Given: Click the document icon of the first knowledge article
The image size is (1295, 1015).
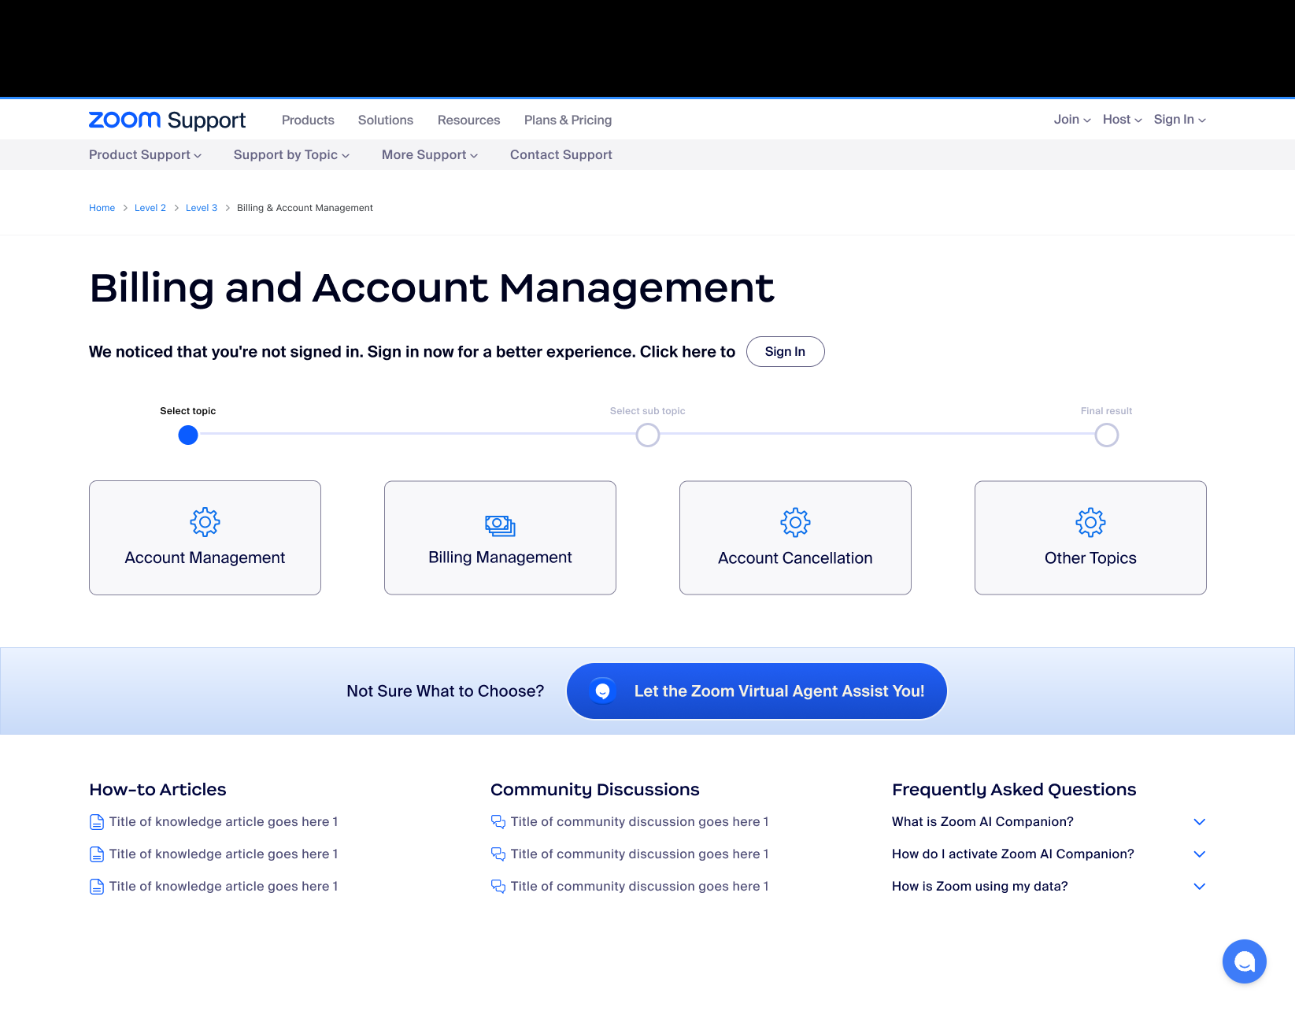Looking at the screenshot, I should [x=97, y=822].
